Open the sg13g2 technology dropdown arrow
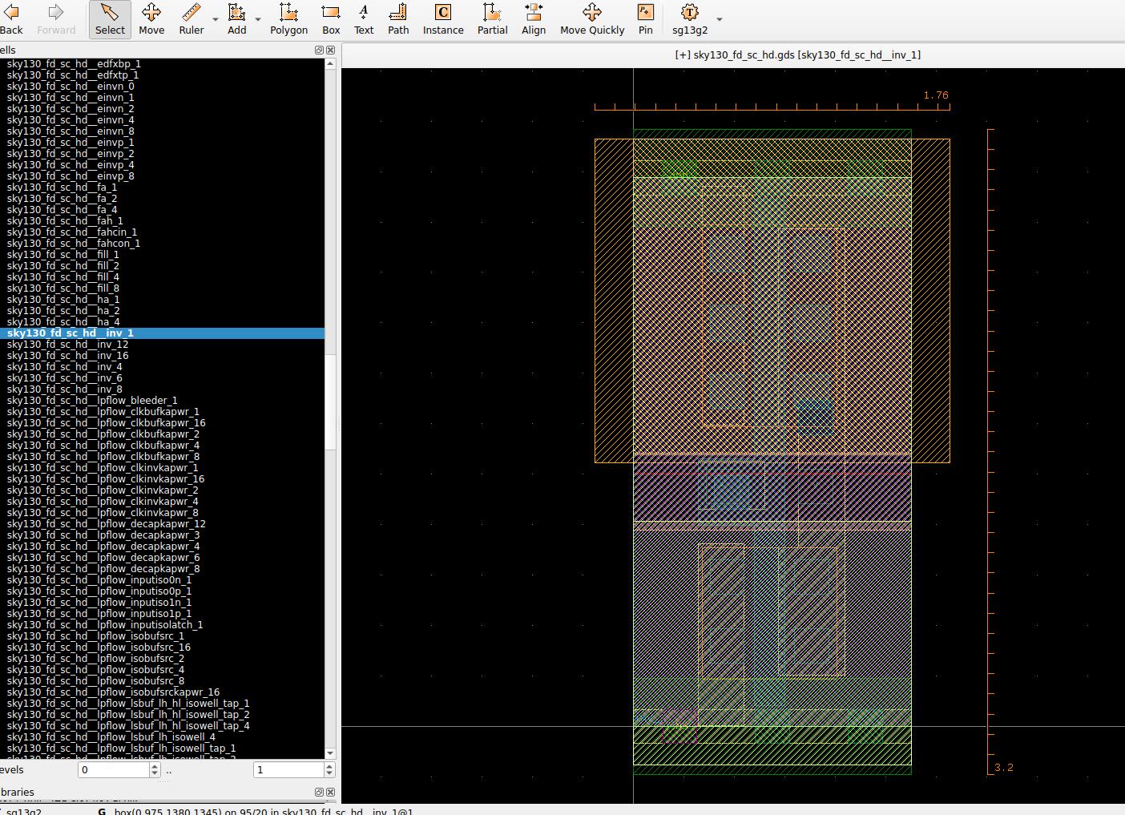 click(x=720, y=19)
